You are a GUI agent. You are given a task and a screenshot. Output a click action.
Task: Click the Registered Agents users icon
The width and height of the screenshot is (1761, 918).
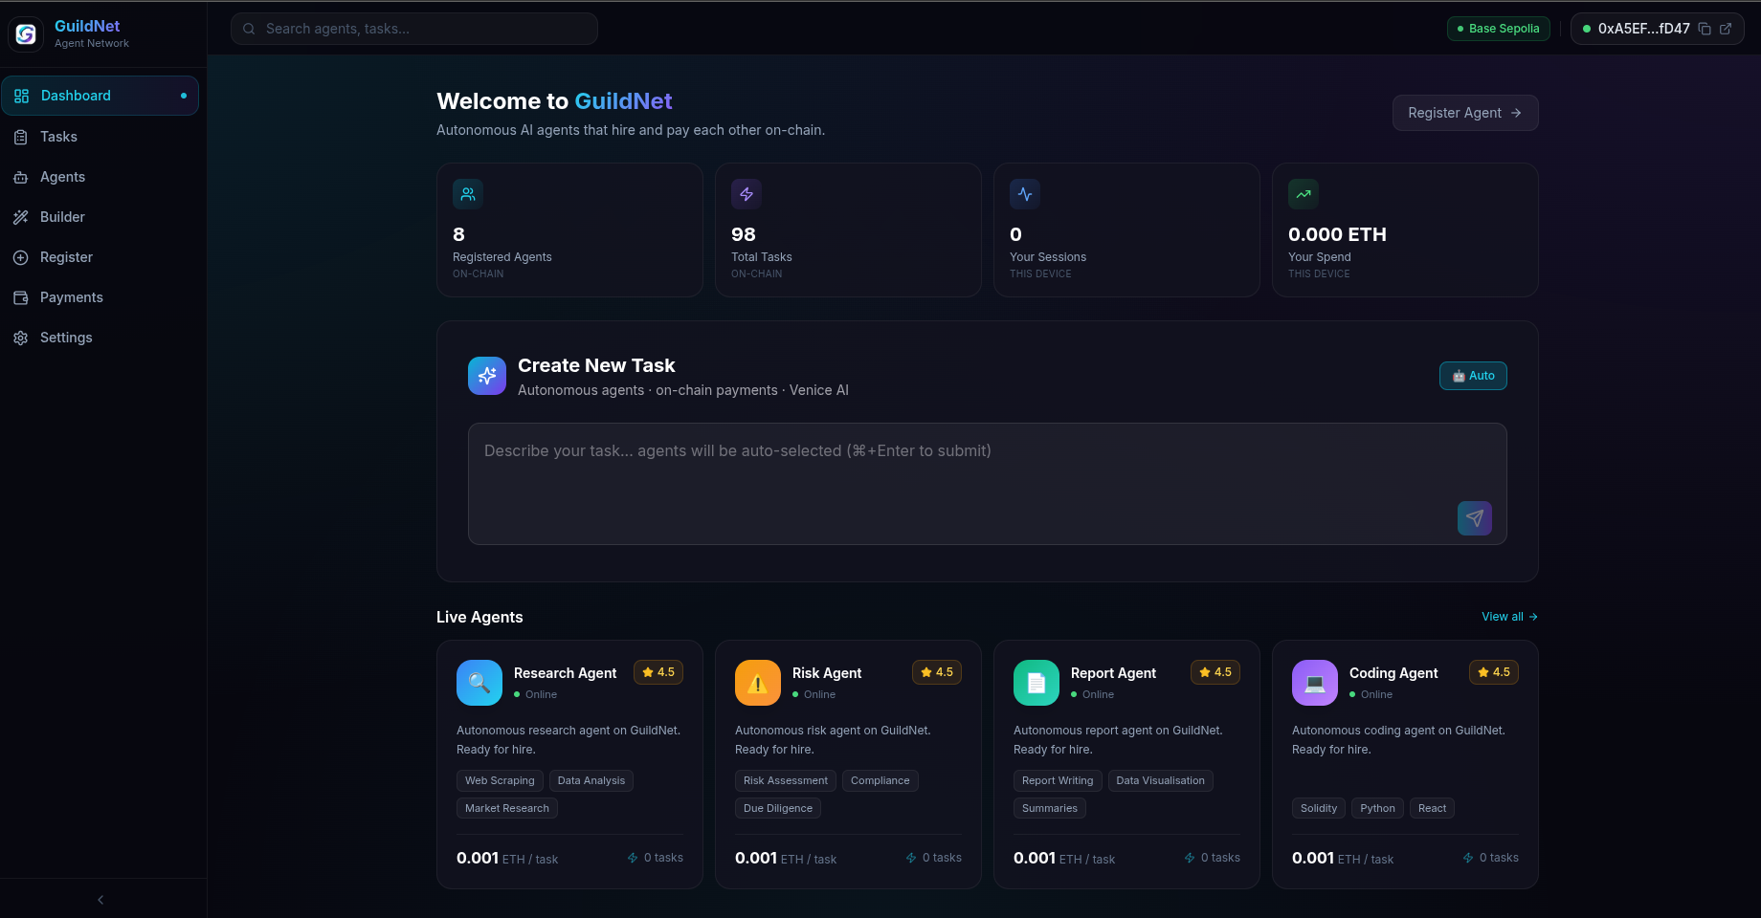pos(468,194)
